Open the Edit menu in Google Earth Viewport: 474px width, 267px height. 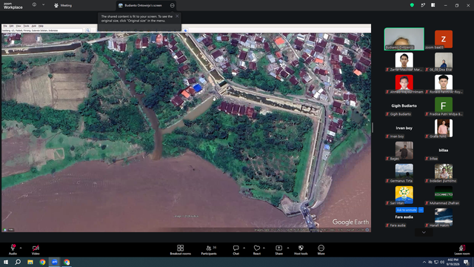(12, 26)
